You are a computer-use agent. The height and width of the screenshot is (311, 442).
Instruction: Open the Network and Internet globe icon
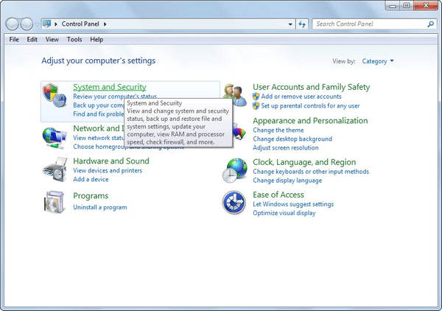55,138
